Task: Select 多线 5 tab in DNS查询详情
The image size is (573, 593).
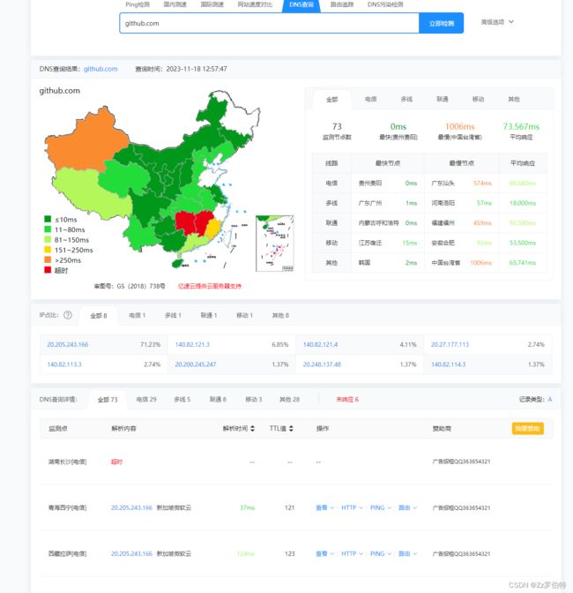Action: point(182,399)
